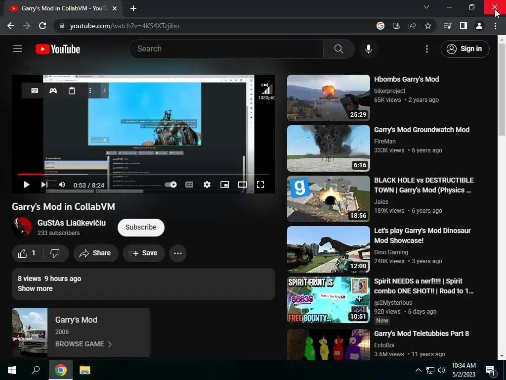Toggle the autoplay switch
Viewport: 506px width, 380px height.
coord(170,185)
